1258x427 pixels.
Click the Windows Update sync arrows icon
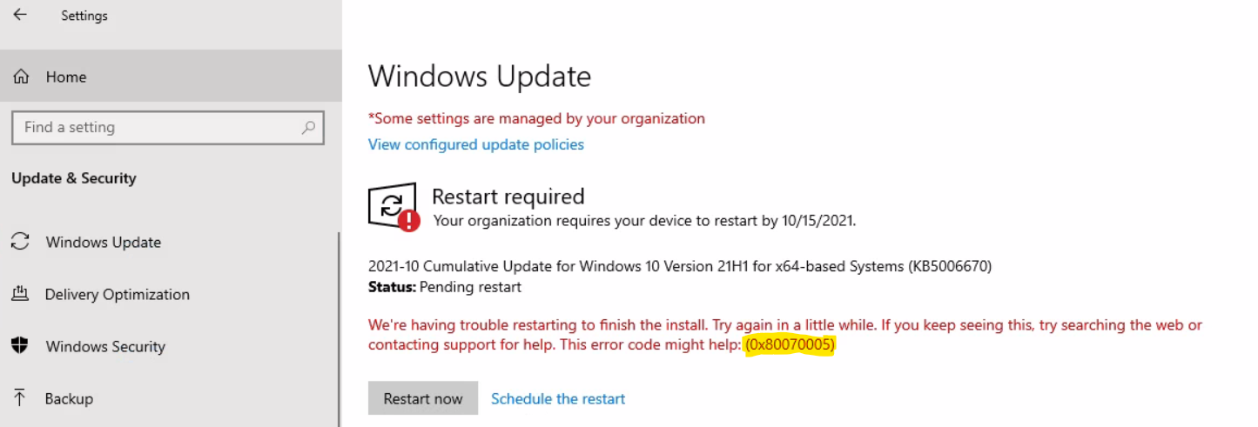pyautogui.click(x=20, y=242)
